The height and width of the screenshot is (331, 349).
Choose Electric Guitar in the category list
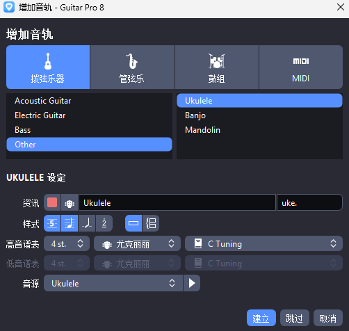tap(89, 115)
